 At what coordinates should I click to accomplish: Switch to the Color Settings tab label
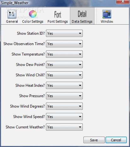[x=33, y=21]
